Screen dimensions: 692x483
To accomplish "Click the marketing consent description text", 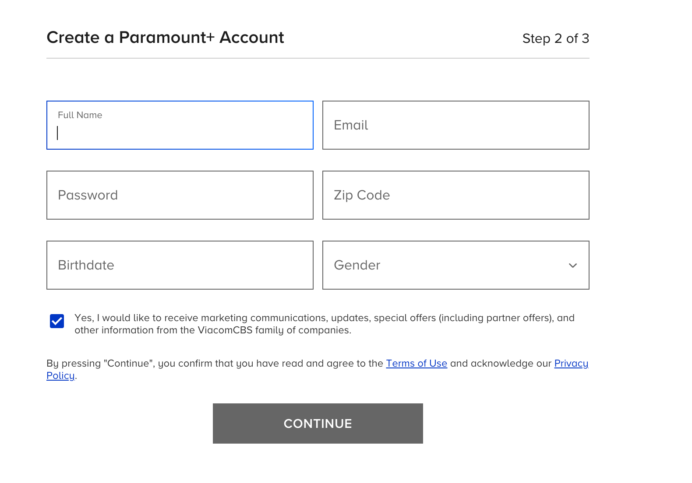I will (x=325, y=324).
